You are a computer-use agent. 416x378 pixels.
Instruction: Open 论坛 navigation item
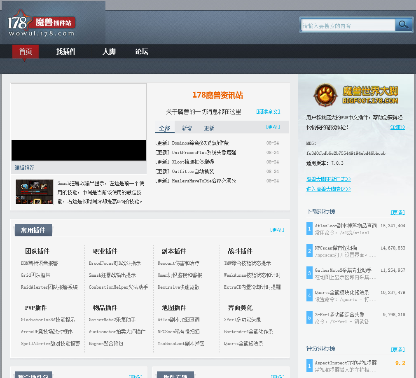142,51
